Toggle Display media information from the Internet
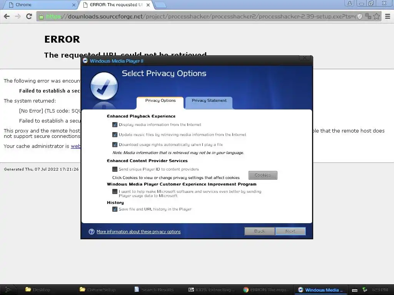 pos(115,125)
